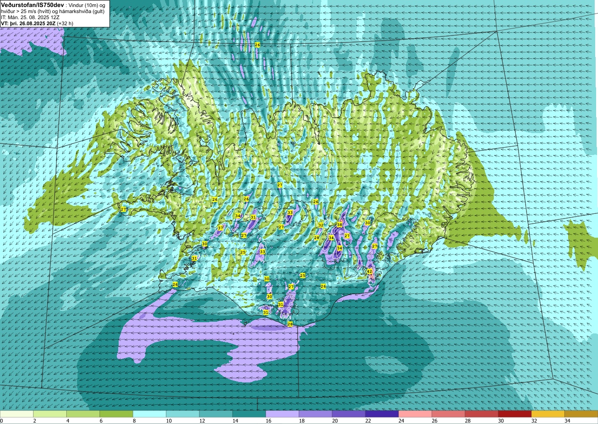Click the light cyan 8–10 legend swatch

149,414
